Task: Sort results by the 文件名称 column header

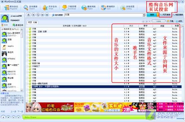Action: [74, 26]
